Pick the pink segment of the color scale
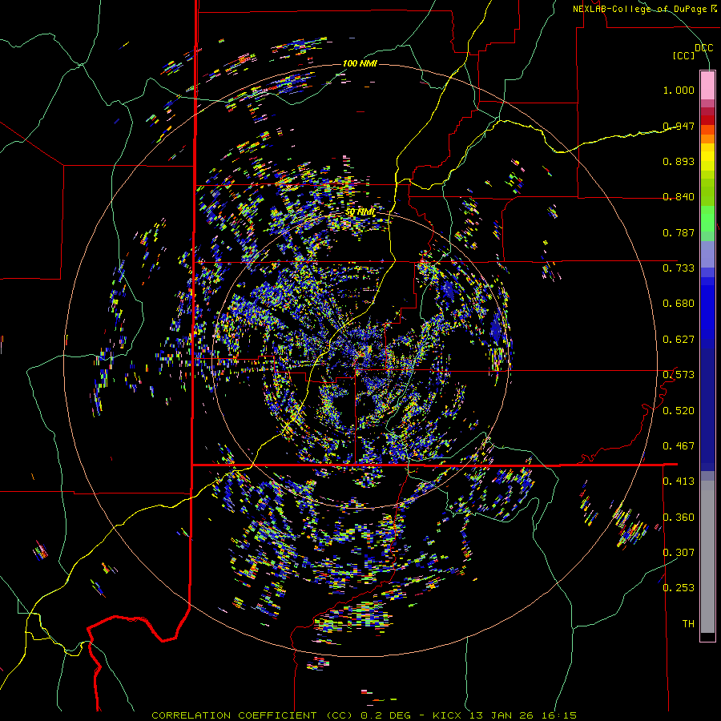Image resolution: width=721 pixels, height=721 pixels. (707, 85)
